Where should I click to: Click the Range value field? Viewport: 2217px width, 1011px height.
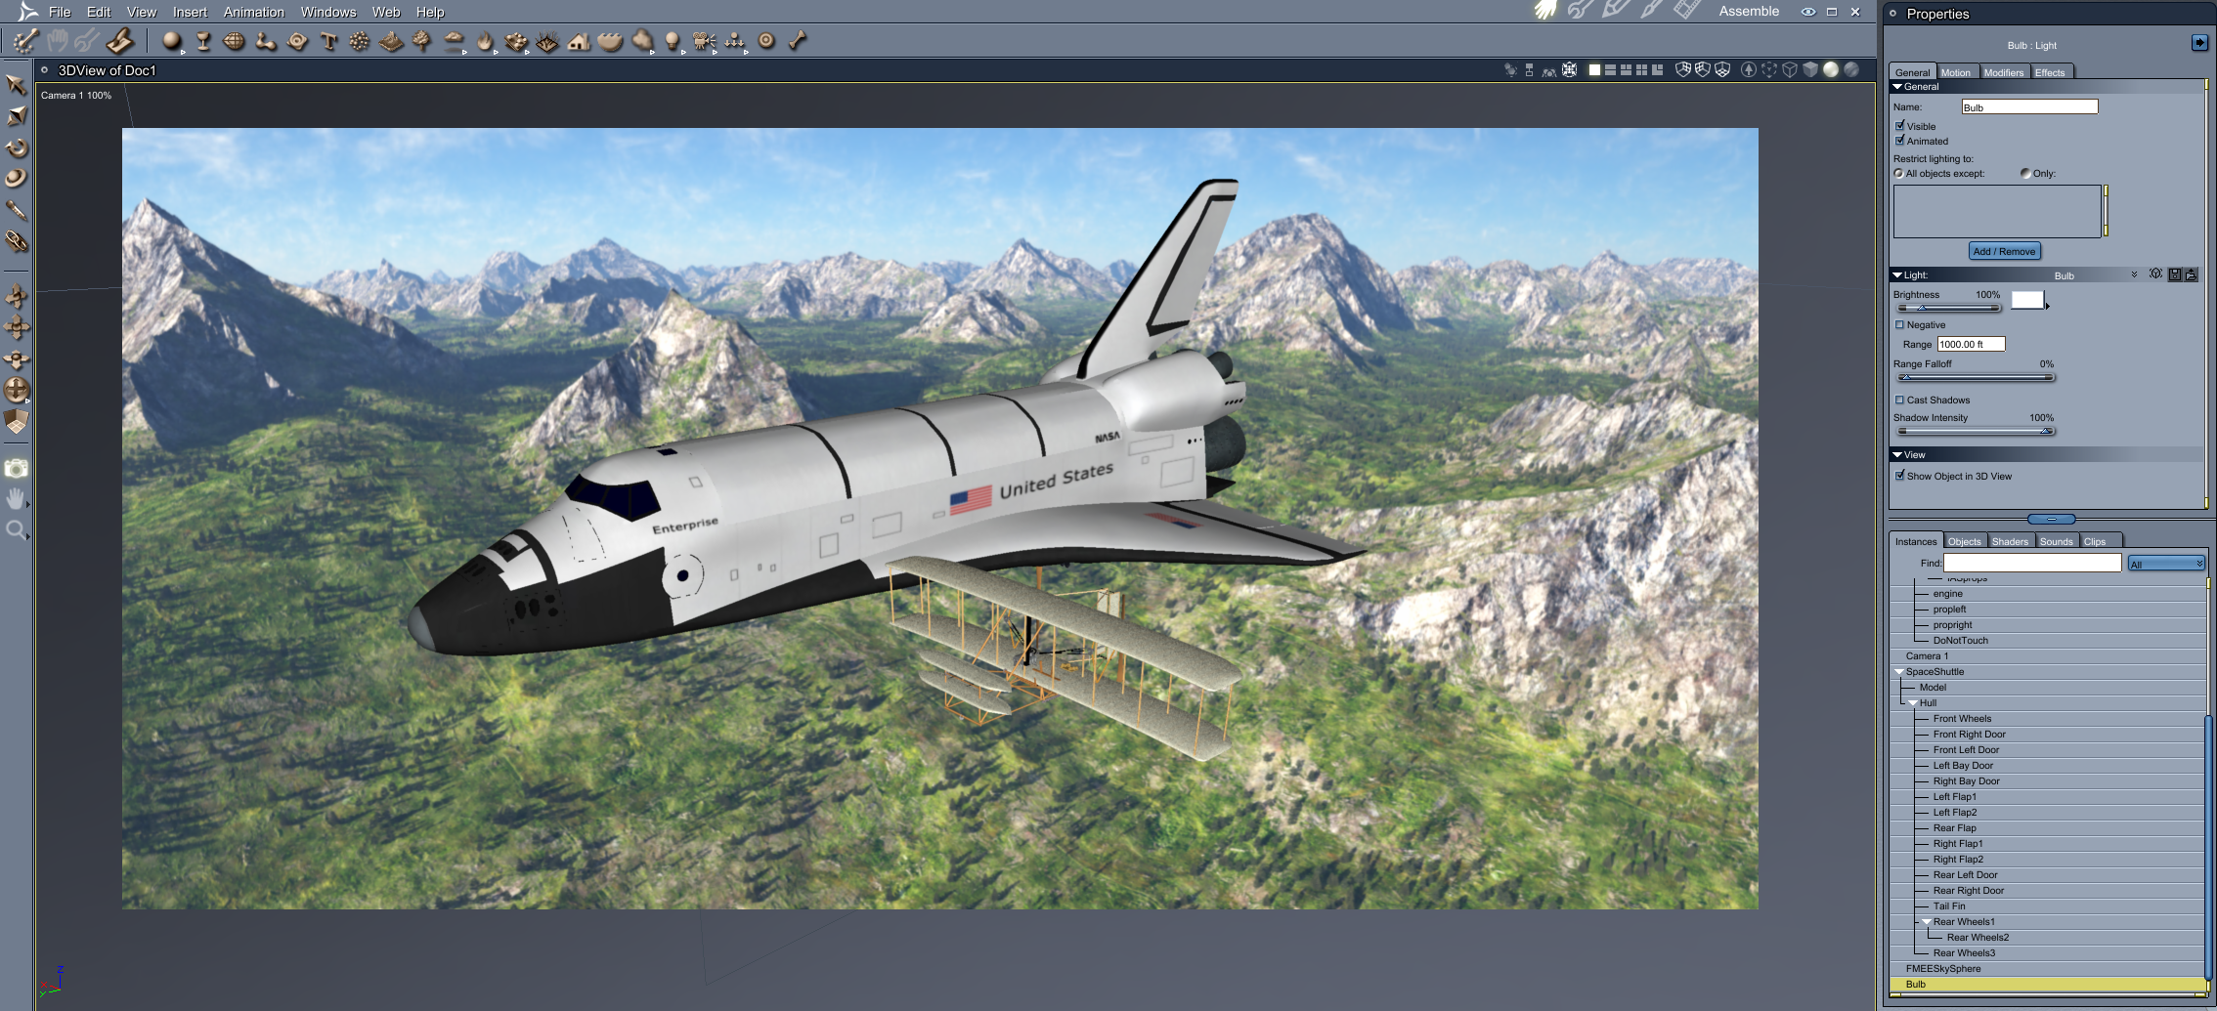pyautogui.click(x=1971, y=344)
